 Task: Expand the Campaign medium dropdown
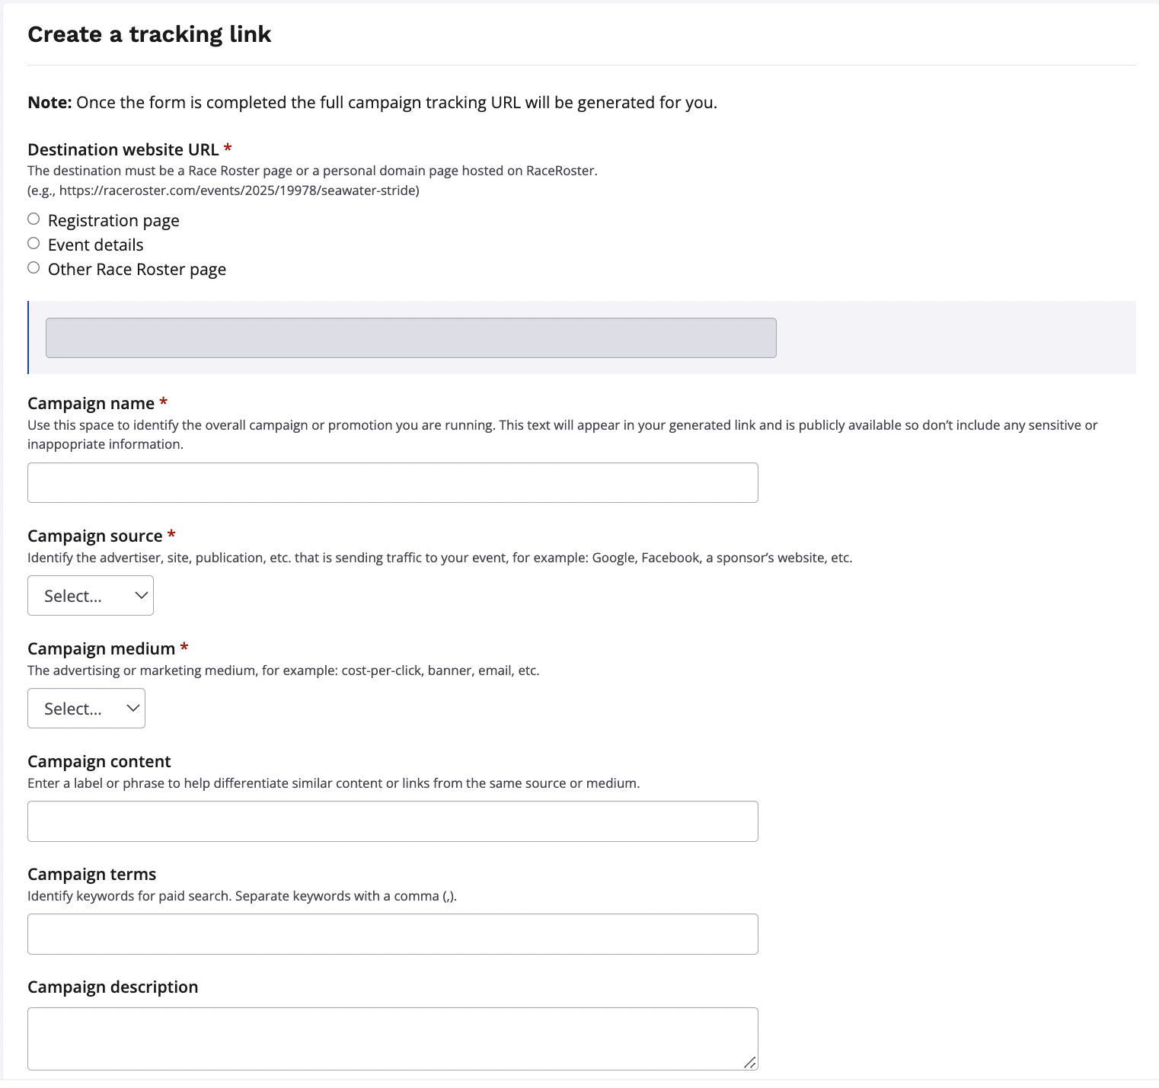(x=86, y=709)
